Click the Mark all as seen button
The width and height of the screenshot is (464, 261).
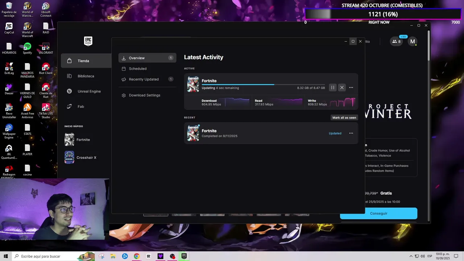click(344, 117)
